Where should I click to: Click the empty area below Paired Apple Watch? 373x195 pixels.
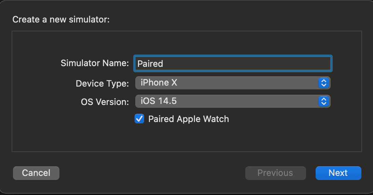click(x=189, y=138)
